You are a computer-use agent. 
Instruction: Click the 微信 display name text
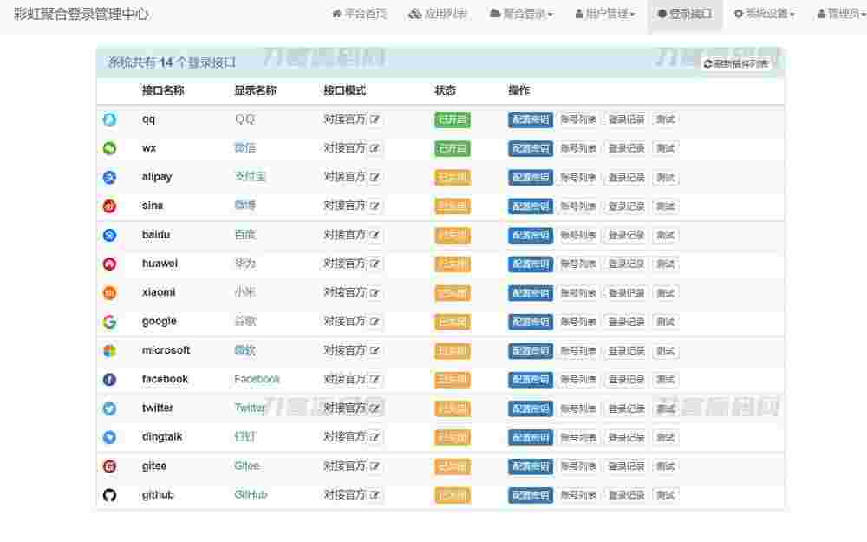click(245, 148)
